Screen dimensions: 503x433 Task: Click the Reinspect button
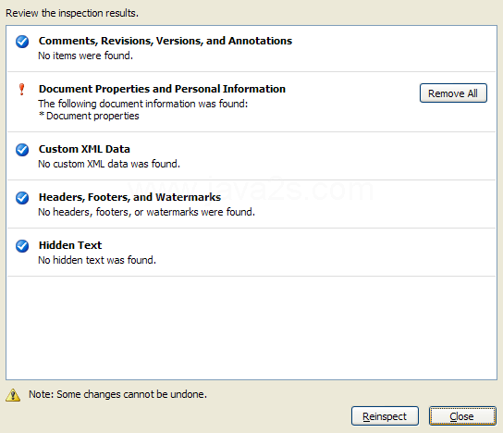coord(385,416)
